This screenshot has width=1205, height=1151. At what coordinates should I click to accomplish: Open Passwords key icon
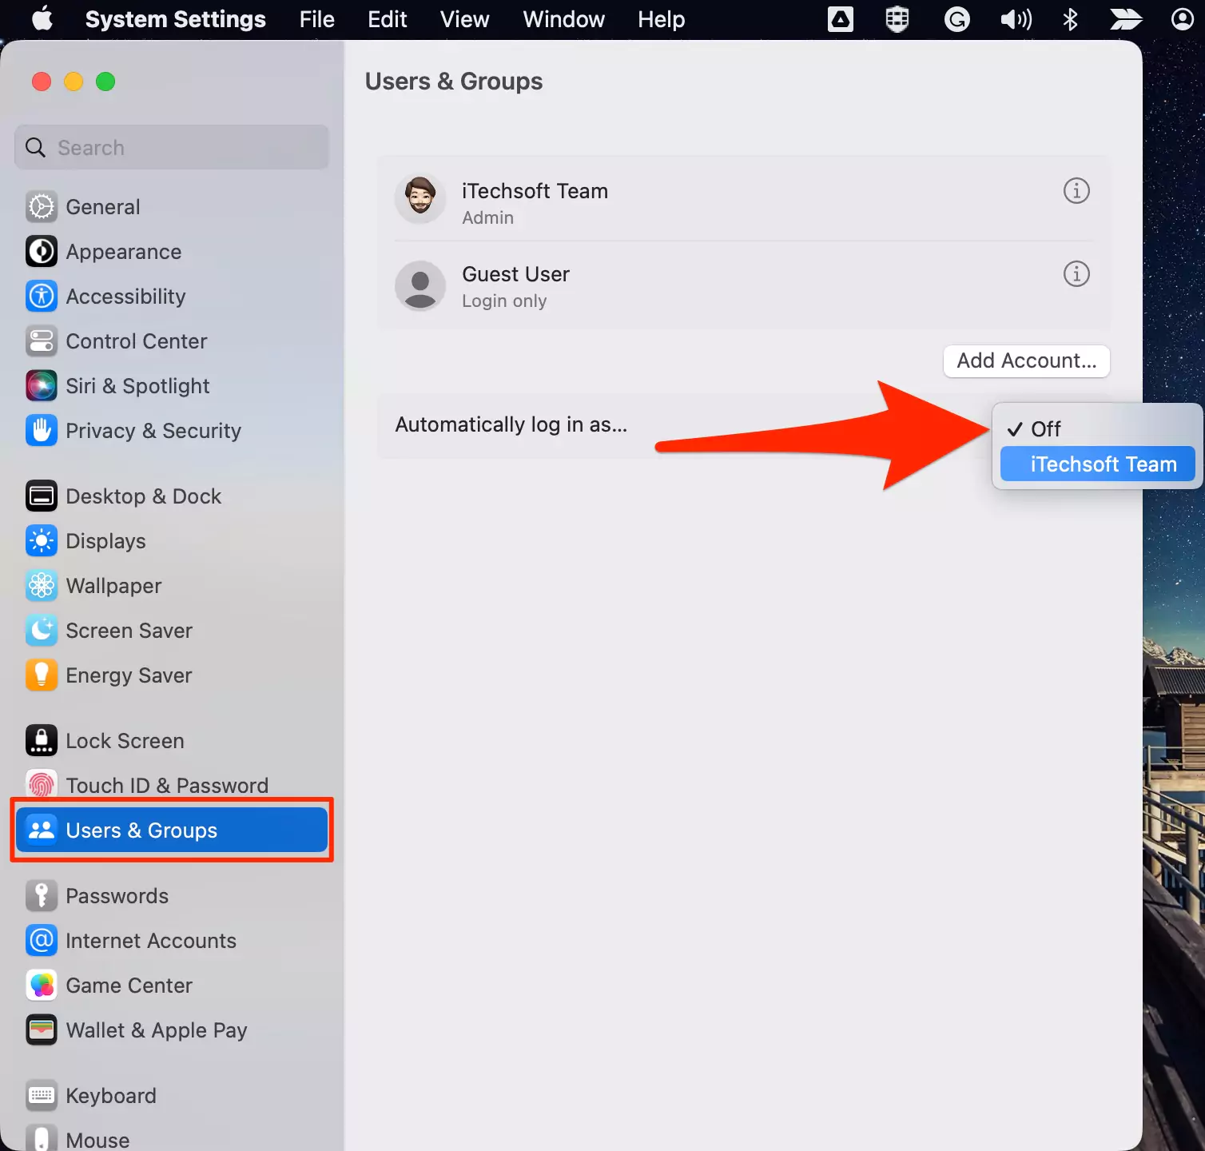(x=42, y=896)
